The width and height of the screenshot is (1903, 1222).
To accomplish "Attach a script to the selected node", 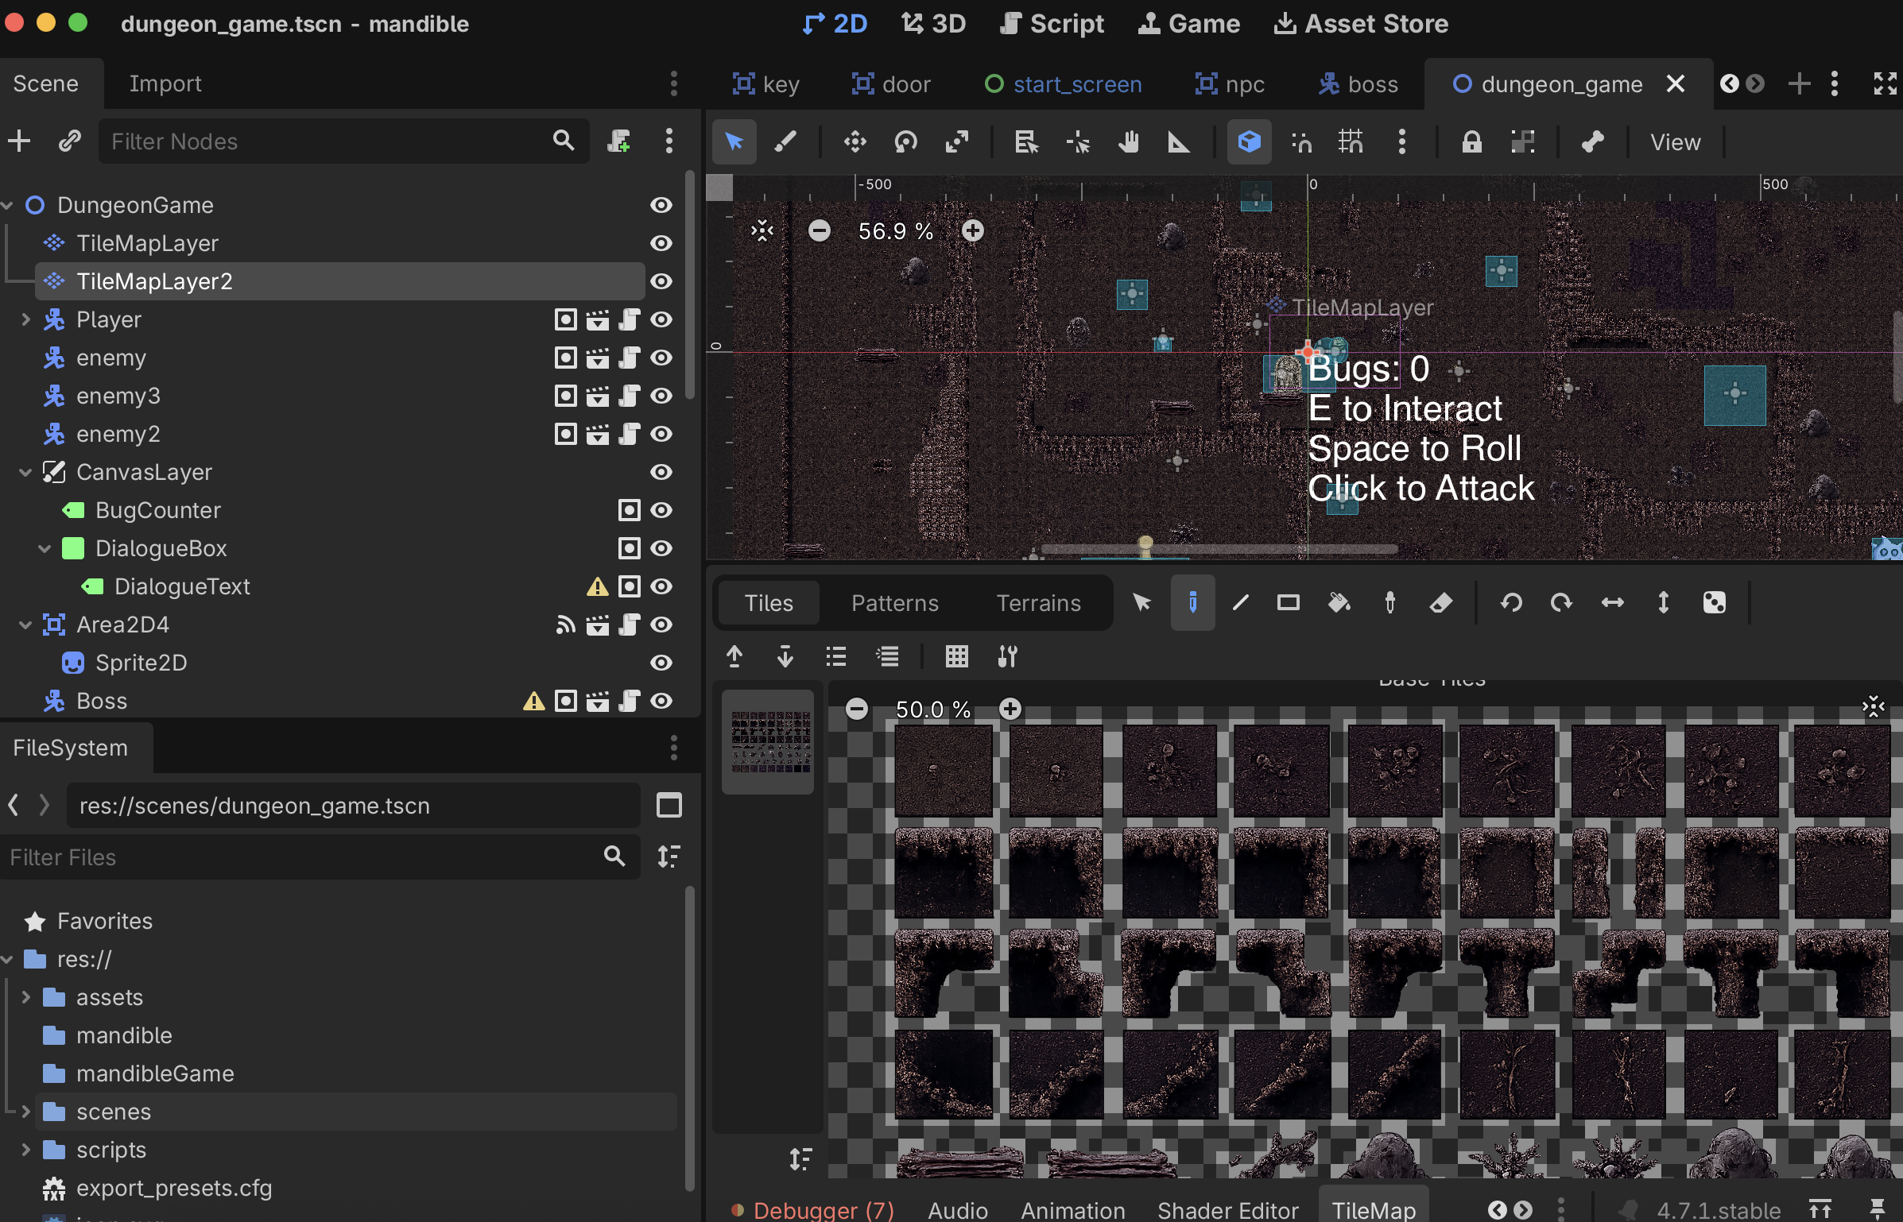I will click(x=618, y=141).
